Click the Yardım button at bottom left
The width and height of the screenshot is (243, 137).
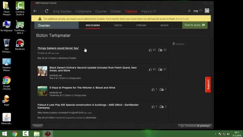click(x=38, y=126)
